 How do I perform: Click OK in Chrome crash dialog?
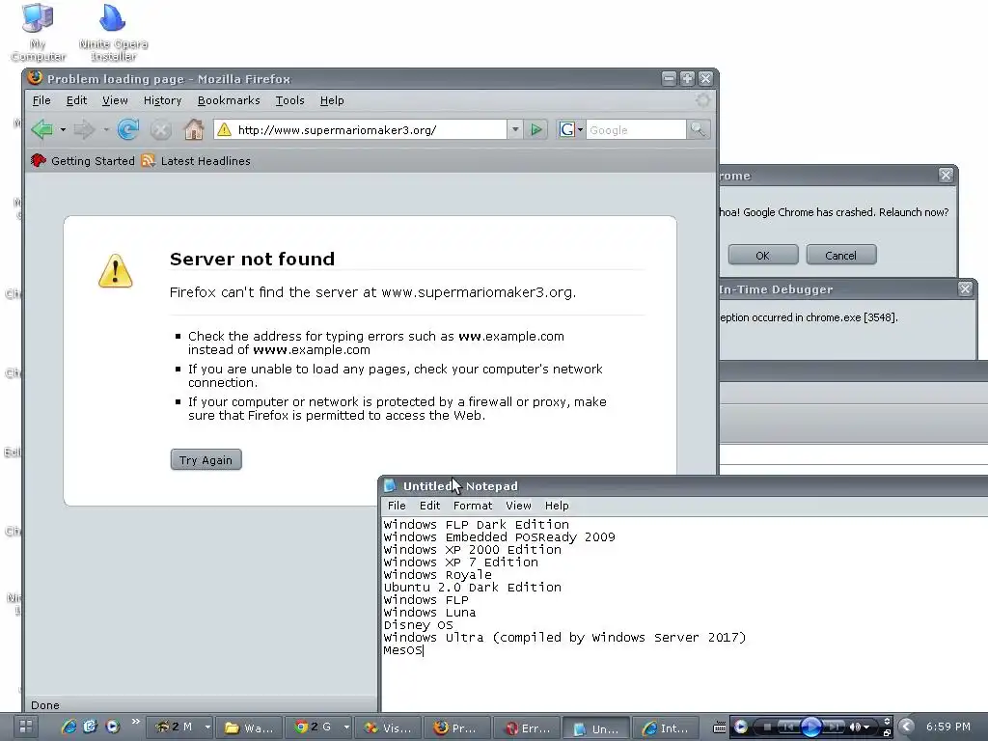[x=763, y=255]
